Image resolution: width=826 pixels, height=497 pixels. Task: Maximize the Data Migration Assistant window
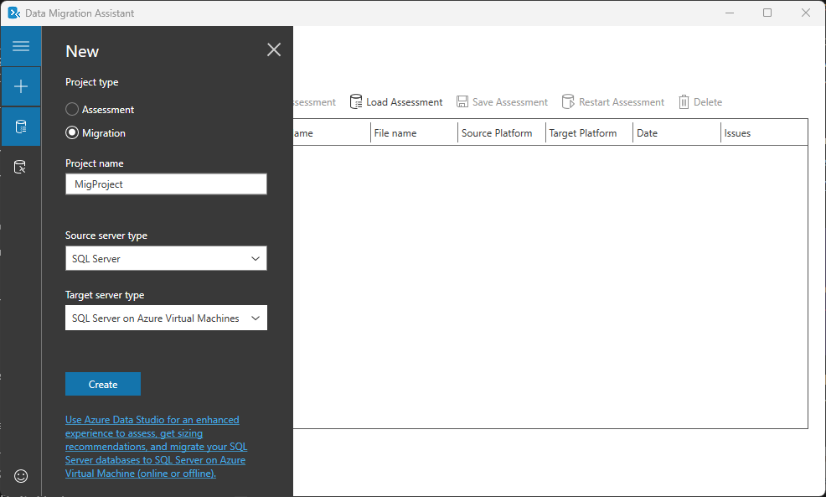click(767, 13)
